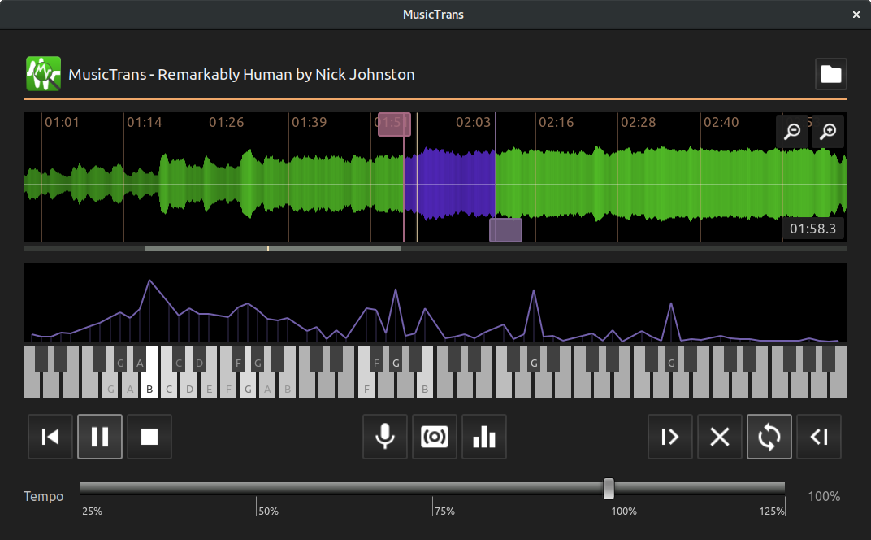This screenshot has width=871, height=540.
Task: Click the speaker icon button
Action: click(435, 437)
